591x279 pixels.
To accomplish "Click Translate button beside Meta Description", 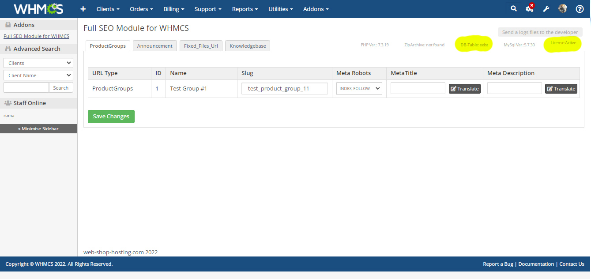I will point(561,89).
